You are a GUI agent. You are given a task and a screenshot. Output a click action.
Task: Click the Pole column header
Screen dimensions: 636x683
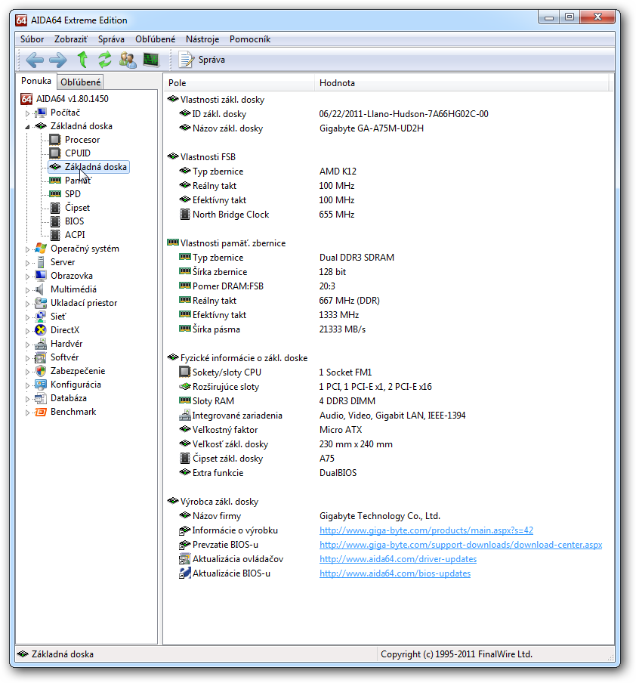(x=239, y=83)
